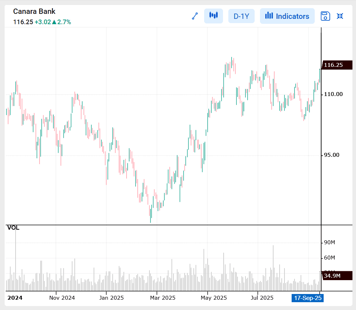Select the line drawing tool icon
The image size is (356, 310).
[195, 16]
